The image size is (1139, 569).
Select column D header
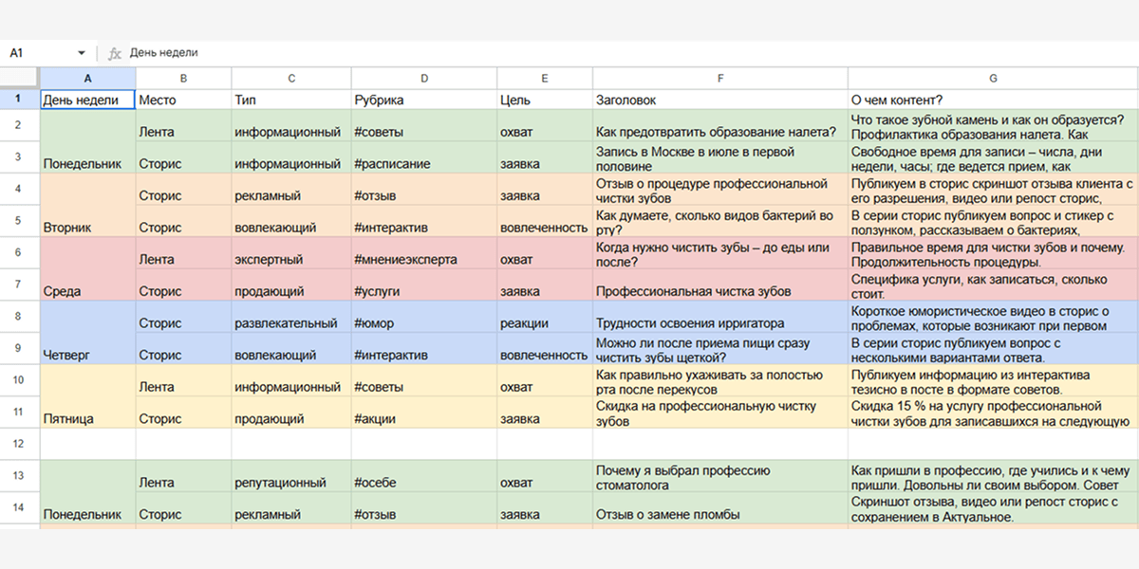click(x=423, y=79)
